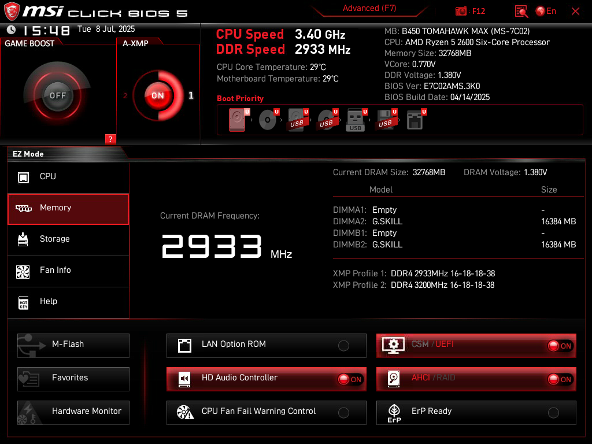The width and height of the screenshot is (592, 444).
Task: Select the network boot device icon
Action: (416, 120)
